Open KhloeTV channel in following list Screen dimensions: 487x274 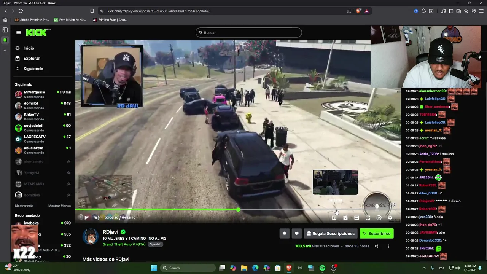(43, 116)
